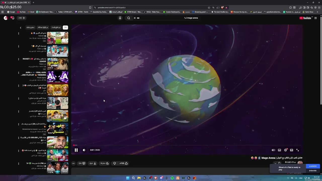Select the from search results chip

[56, 27]
